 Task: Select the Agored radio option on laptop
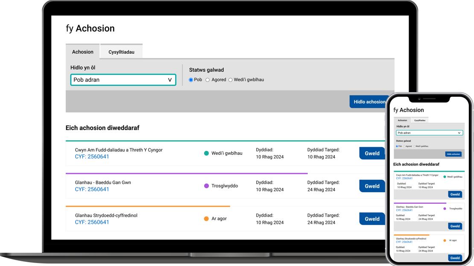point(208,80)
